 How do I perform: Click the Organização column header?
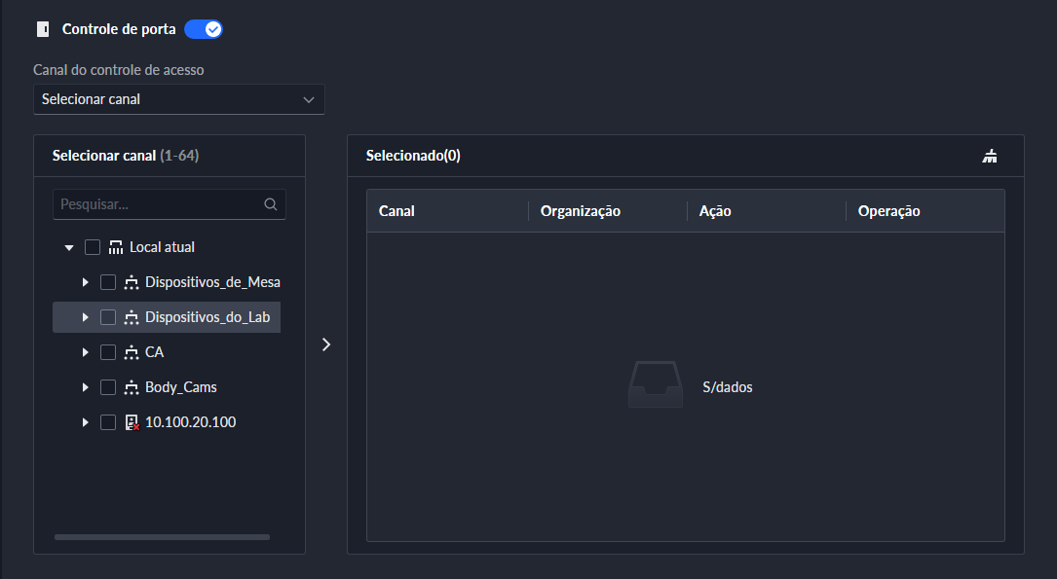581,211
